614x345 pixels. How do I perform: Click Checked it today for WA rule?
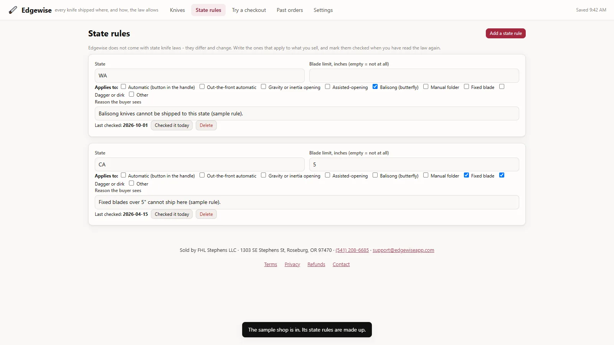[x=172, y=125]
